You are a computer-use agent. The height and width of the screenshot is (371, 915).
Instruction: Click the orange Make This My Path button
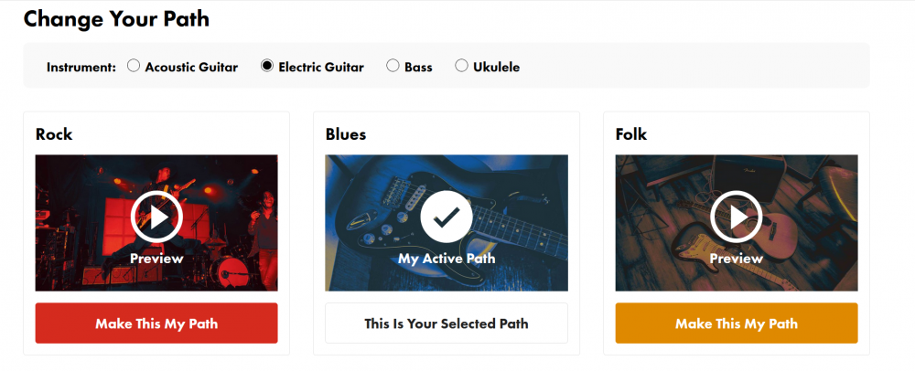(737, 323)
